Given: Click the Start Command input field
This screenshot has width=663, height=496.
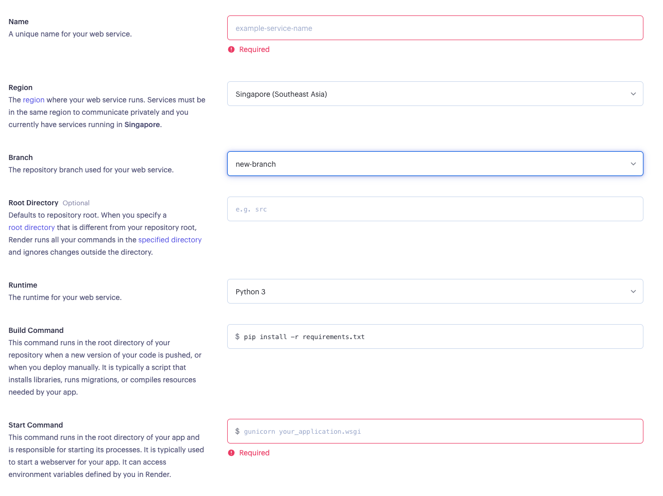Looking at the screenshot, I should (x=435, y=431).
